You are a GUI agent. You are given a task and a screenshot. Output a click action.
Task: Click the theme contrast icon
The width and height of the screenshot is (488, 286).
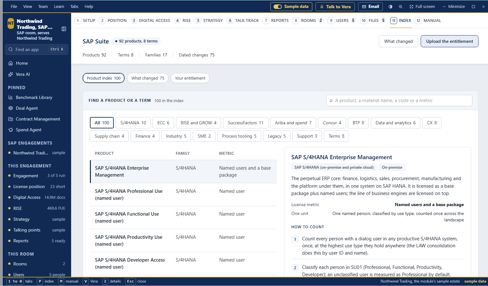pos(390,7)
